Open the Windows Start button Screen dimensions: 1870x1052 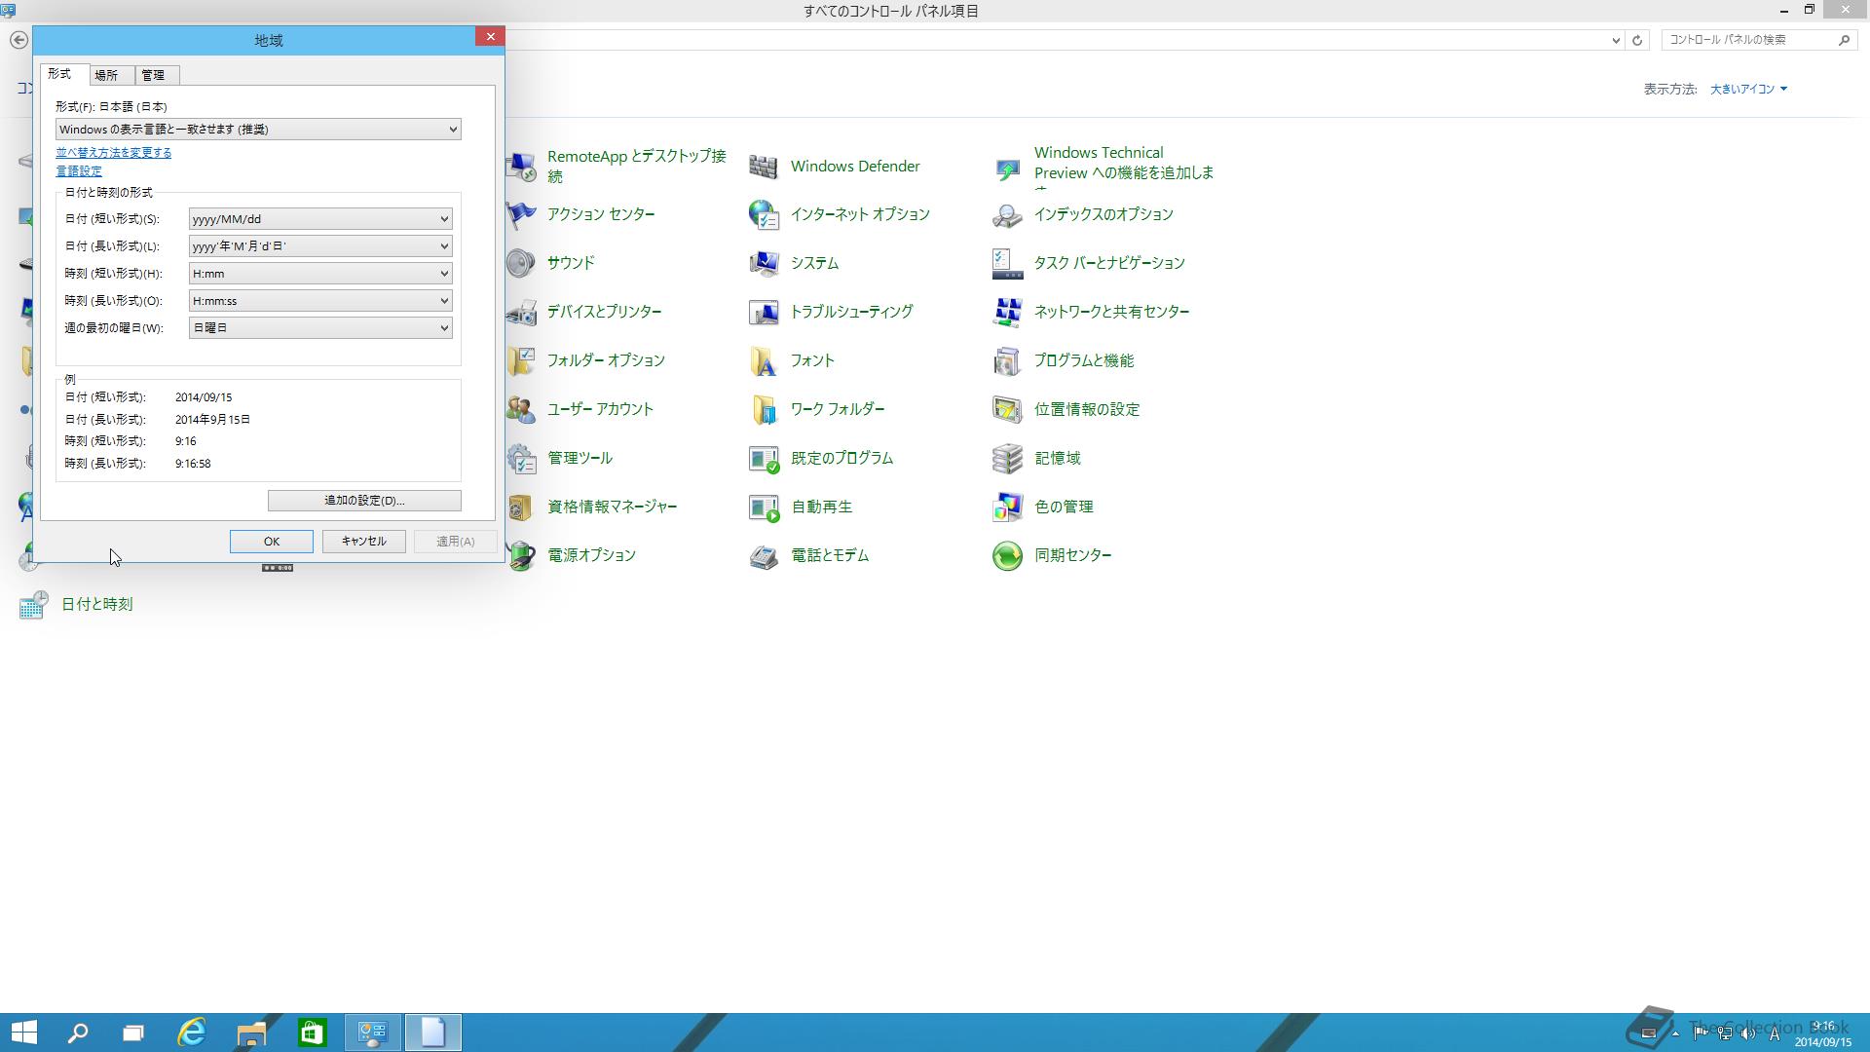point(23,1033)
